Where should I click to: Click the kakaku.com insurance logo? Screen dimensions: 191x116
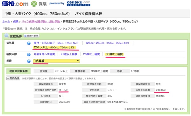78,3
